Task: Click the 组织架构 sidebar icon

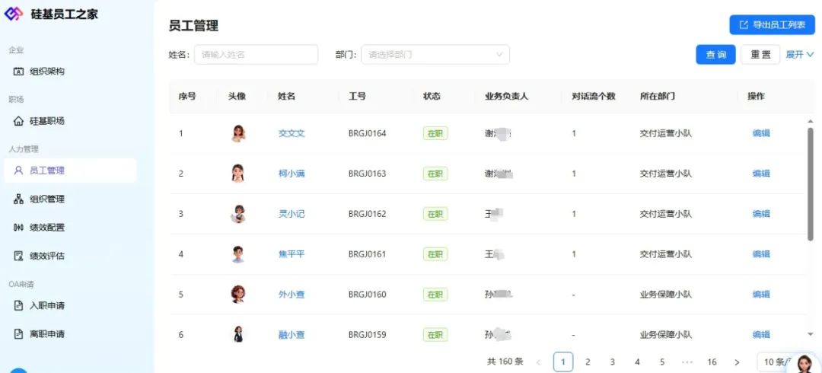Action: pos(19,72)
